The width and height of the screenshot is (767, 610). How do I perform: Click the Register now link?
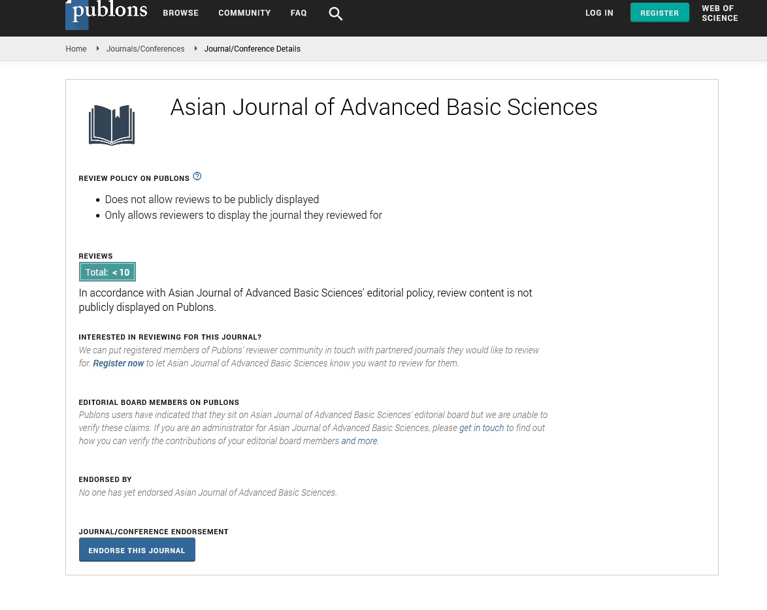click(118, 363)
